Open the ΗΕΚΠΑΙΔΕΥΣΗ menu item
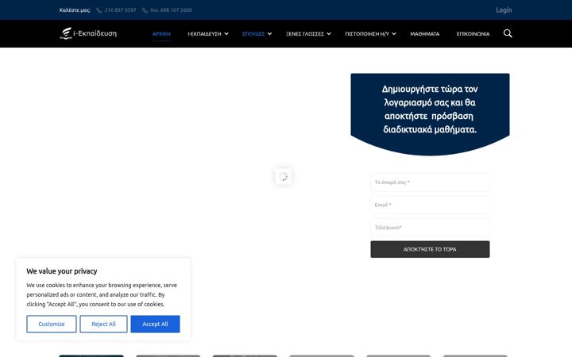Image resolution: width=572 pixels, height=357 pixels. coord(204,34)
